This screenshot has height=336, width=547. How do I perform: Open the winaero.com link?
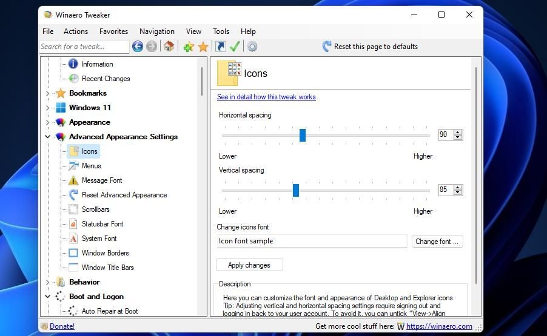point(439,326)
